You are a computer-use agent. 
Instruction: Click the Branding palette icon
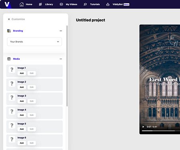click(9, 31)
